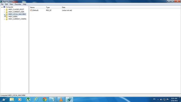Click HKEY_CURRENT_USER folder icon

(x=7, y=12)
